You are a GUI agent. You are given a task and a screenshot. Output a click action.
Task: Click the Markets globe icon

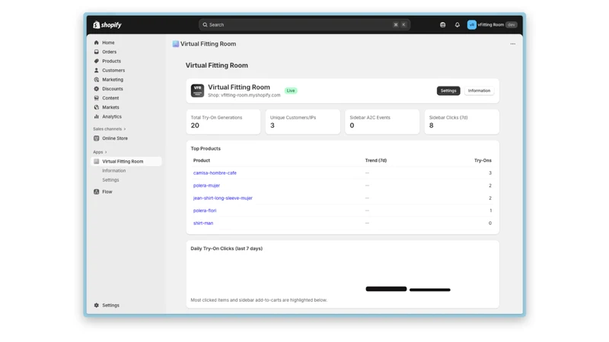pyautogui.click(x=97, y=107)
